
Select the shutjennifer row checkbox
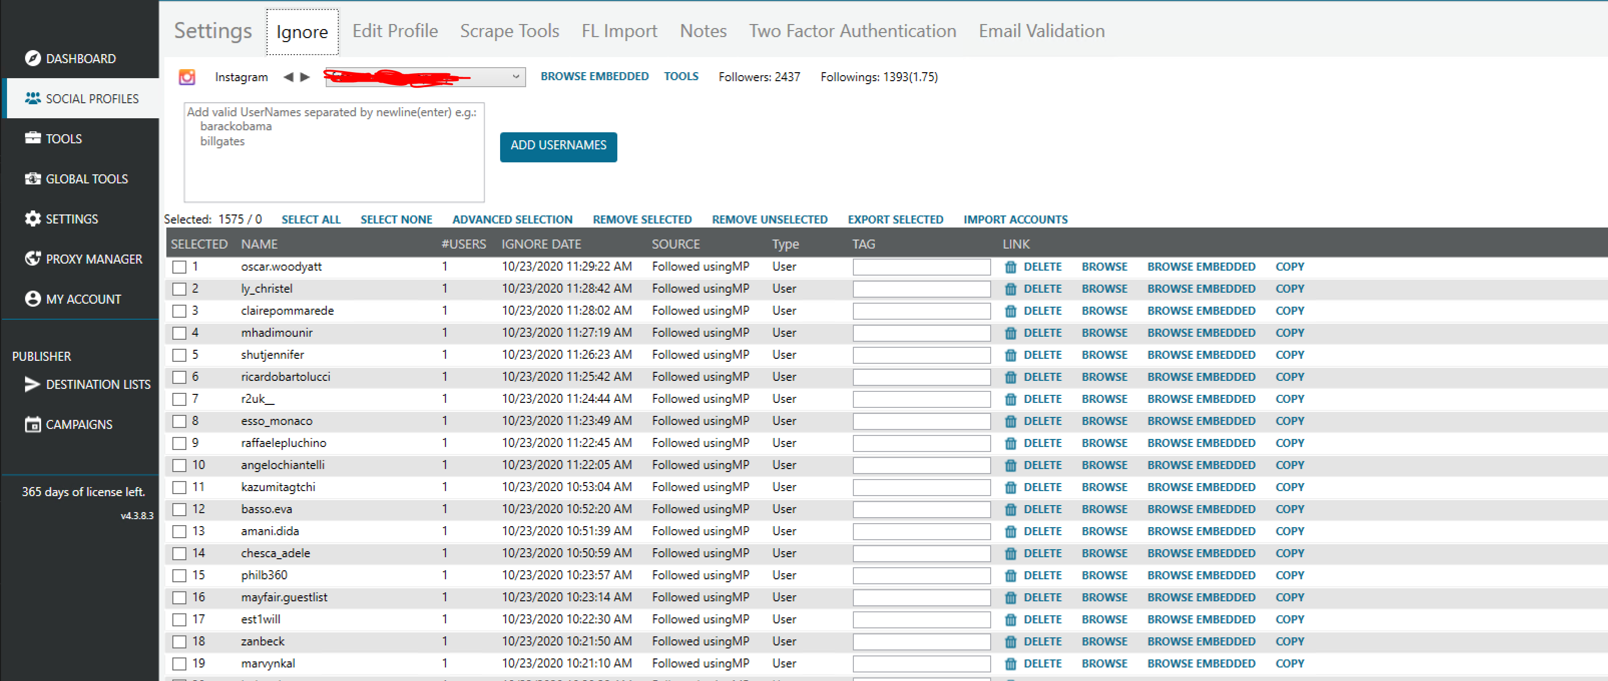(180, 355)
